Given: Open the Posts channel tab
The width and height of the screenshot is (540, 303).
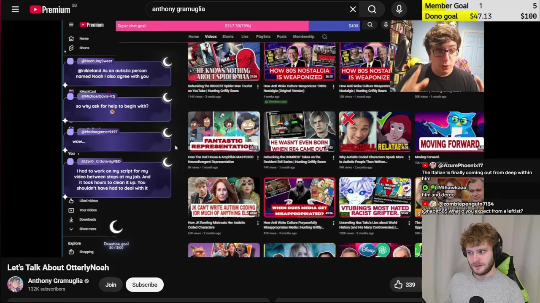Looking at the screenshot, I should pos(281,37).
